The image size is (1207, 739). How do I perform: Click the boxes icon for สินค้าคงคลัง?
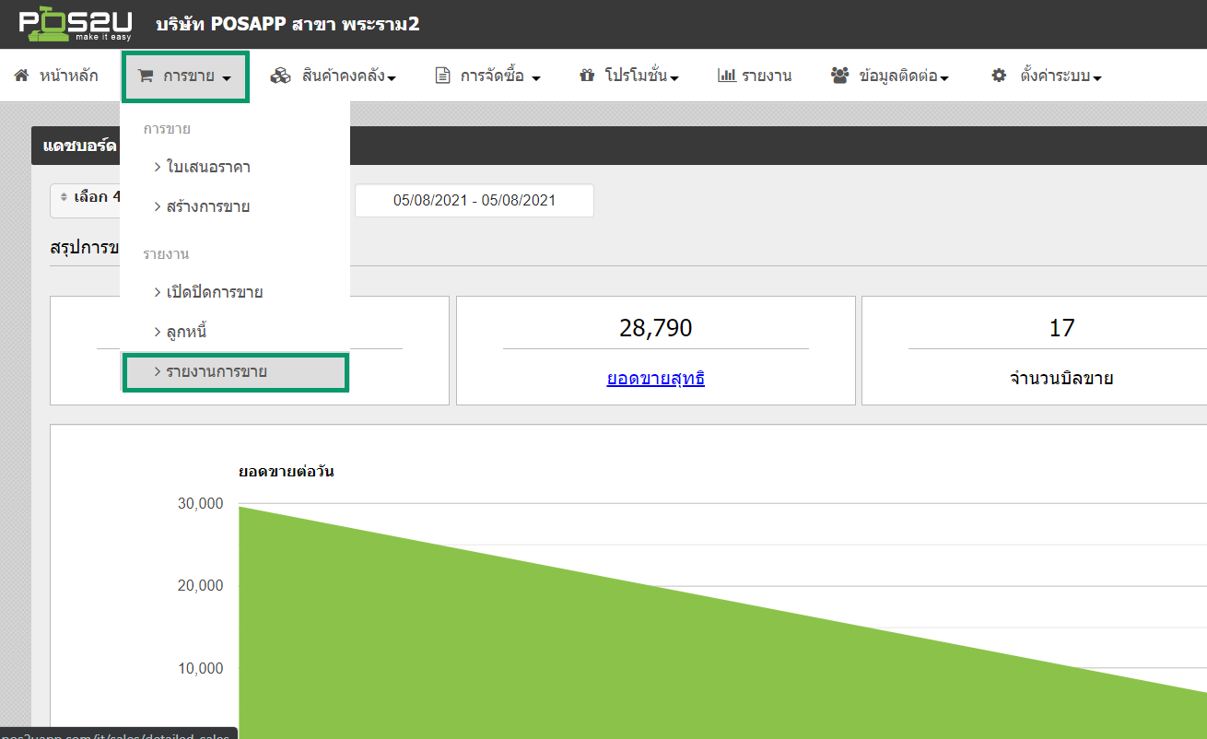(280, 76)
